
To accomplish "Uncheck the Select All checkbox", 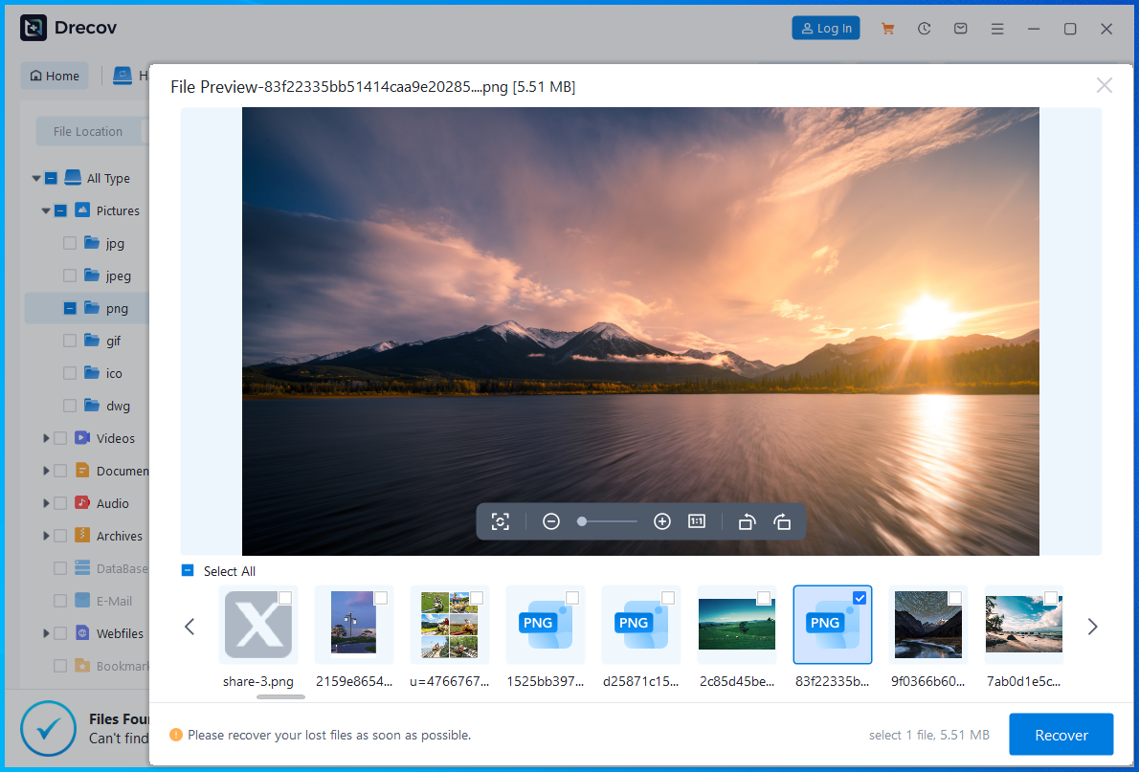I will coord(187,570).
